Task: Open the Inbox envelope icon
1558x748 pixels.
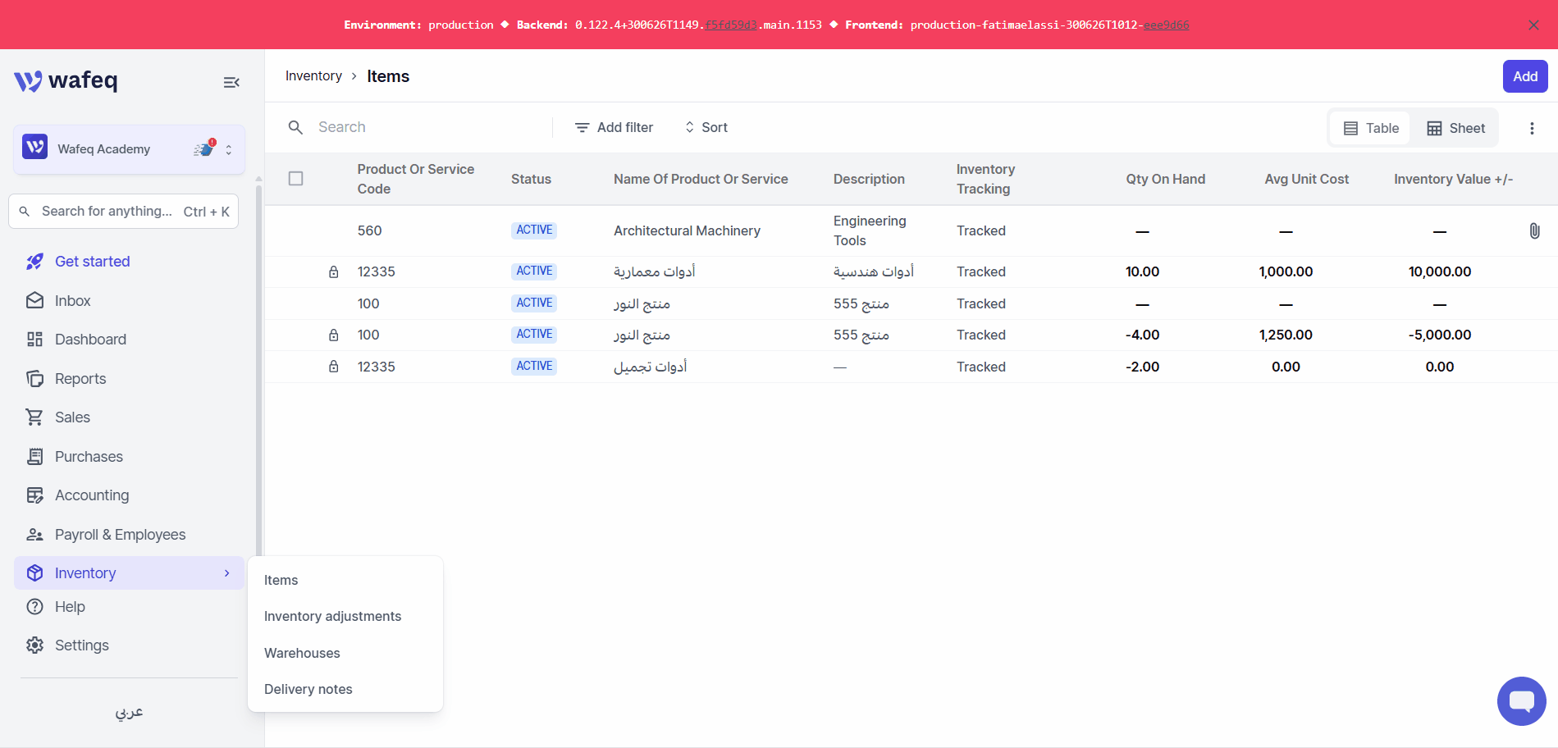Action: [34, 301]
